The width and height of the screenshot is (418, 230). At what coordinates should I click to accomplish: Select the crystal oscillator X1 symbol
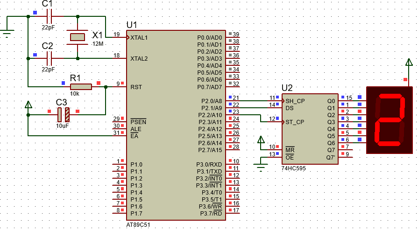[x=78, y=37]
